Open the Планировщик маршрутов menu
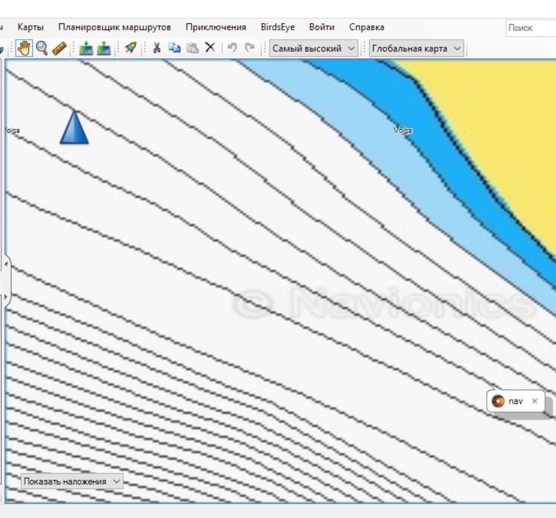Image resolution: width=556 pixels, height=518 pixels. (x=115, y=28)
